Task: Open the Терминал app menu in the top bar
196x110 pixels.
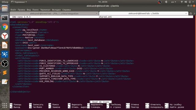Action: click(x=19, y=2)
